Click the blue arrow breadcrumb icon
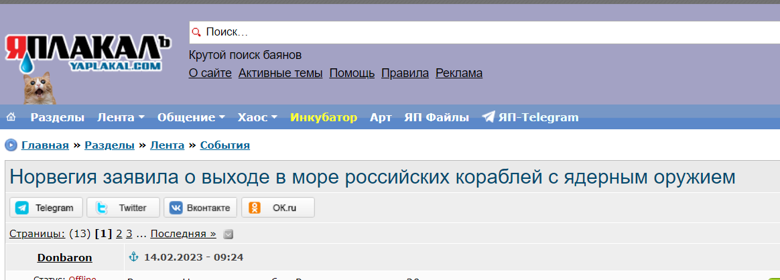The width and height of the screenshot is (780, 280). [x=11, y=145]
